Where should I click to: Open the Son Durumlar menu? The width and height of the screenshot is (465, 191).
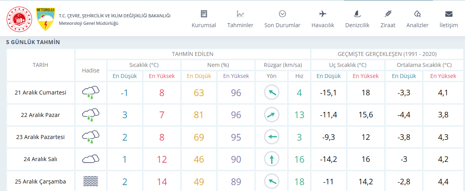click(x=282, y=19)
